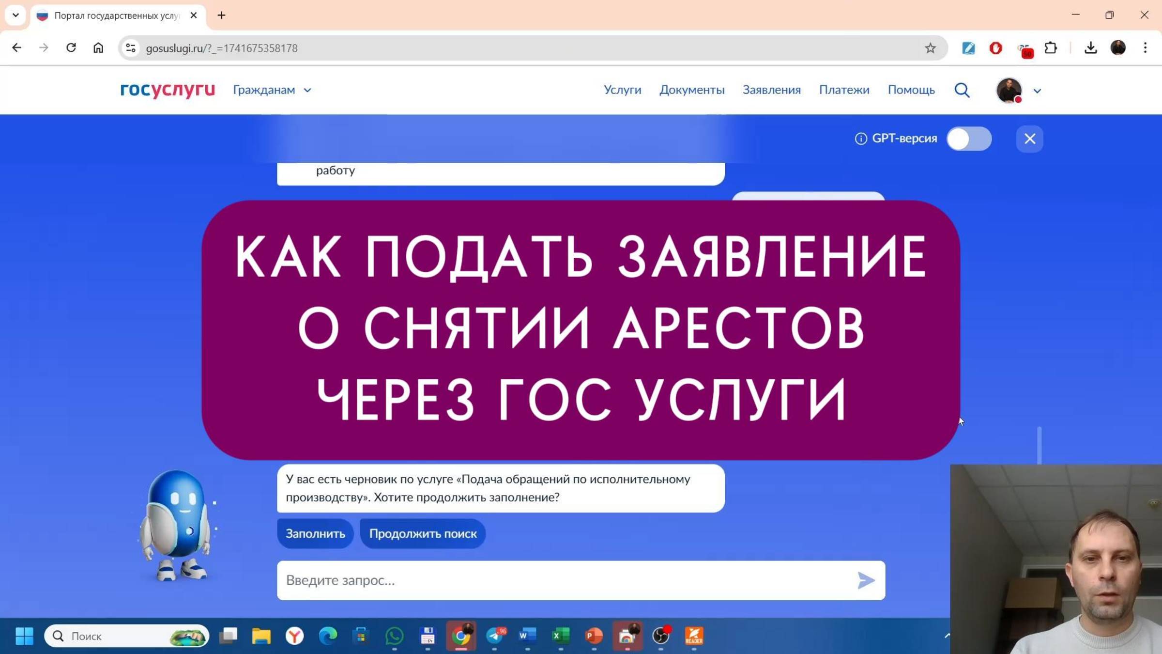Toggle the GPT-версия switch
The image size is (1162, 654).
pyautogui.click(x=968, y=139)
